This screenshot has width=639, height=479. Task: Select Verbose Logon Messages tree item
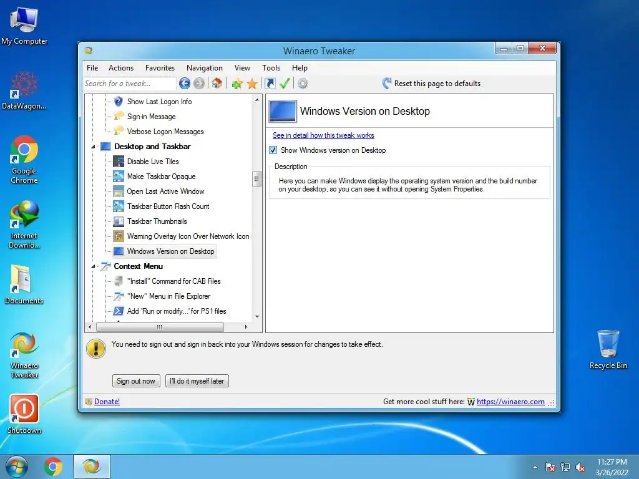pos(165,132)
